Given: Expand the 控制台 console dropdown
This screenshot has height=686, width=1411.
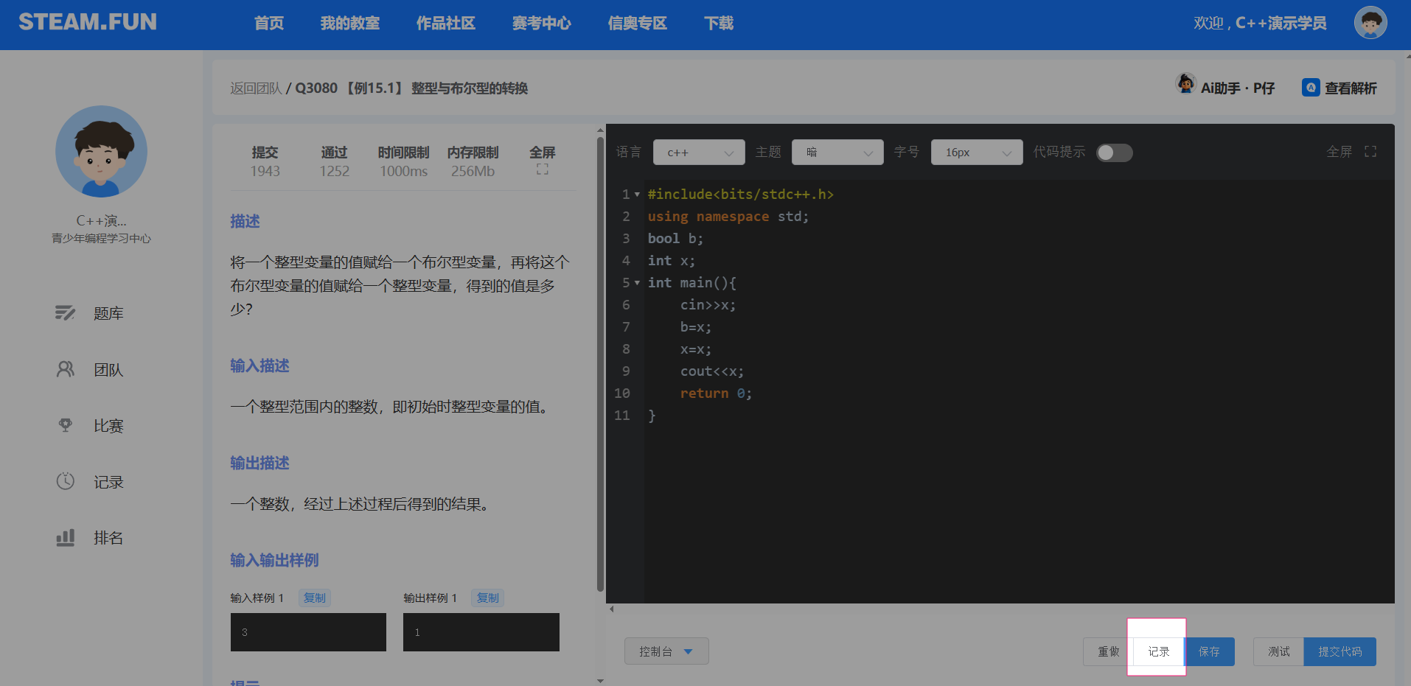Looking at the screenshot, I should click(x=666, y=651).
